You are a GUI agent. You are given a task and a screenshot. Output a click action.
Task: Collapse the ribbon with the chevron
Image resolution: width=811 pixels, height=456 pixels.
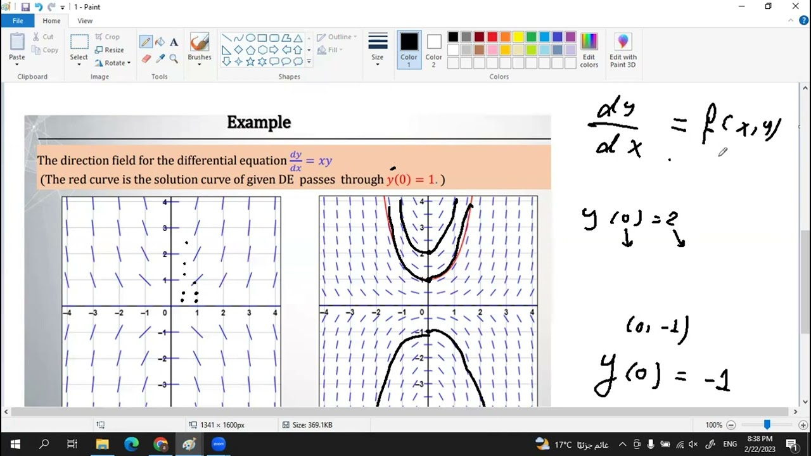(x=790, y=21)
